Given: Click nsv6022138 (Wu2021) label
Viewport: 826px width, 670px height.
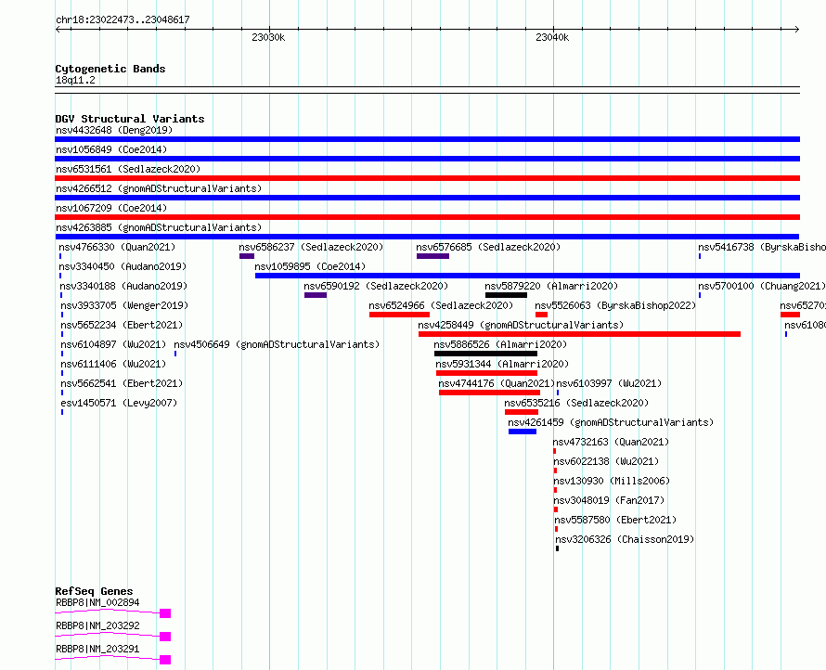Looking at the screenshot, I should (x=606, y=461).
